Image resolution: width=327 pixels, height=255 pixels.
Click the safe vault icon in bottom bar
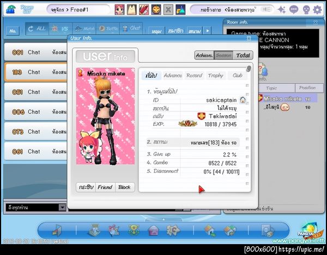click(268, 231)
